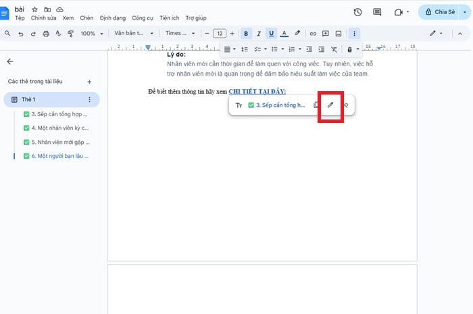Open the editing mode pencil dropdown
Image resolution: width=473 pixels, height=314 pixels.
click(437, 34)
